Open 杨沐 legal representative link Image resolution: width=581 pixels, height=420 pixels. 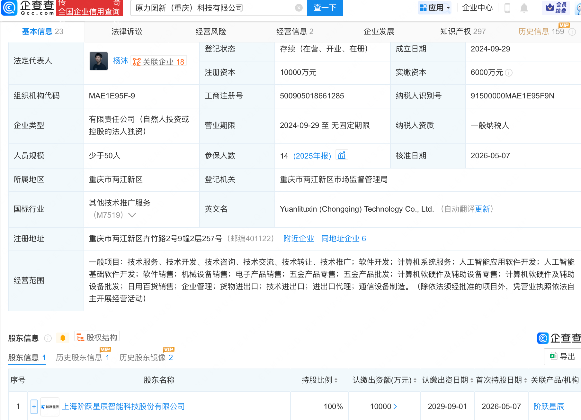pos(121,61)
